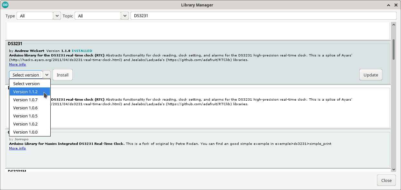Click the Type label
Viewport: 401px width, 190px height.
[10, 16]
